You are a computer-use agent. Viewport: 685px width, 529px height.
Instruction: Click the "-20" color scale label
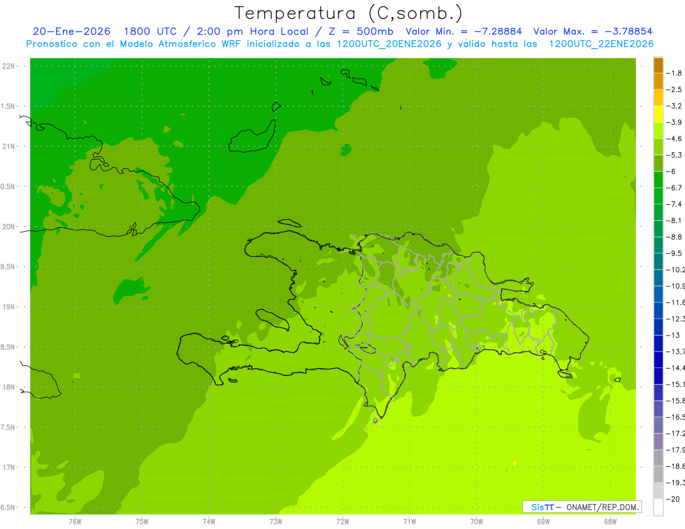coord(672,499)
